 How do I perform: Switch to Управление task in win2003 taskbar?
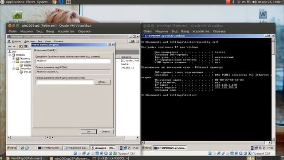(x=76, y=148)
